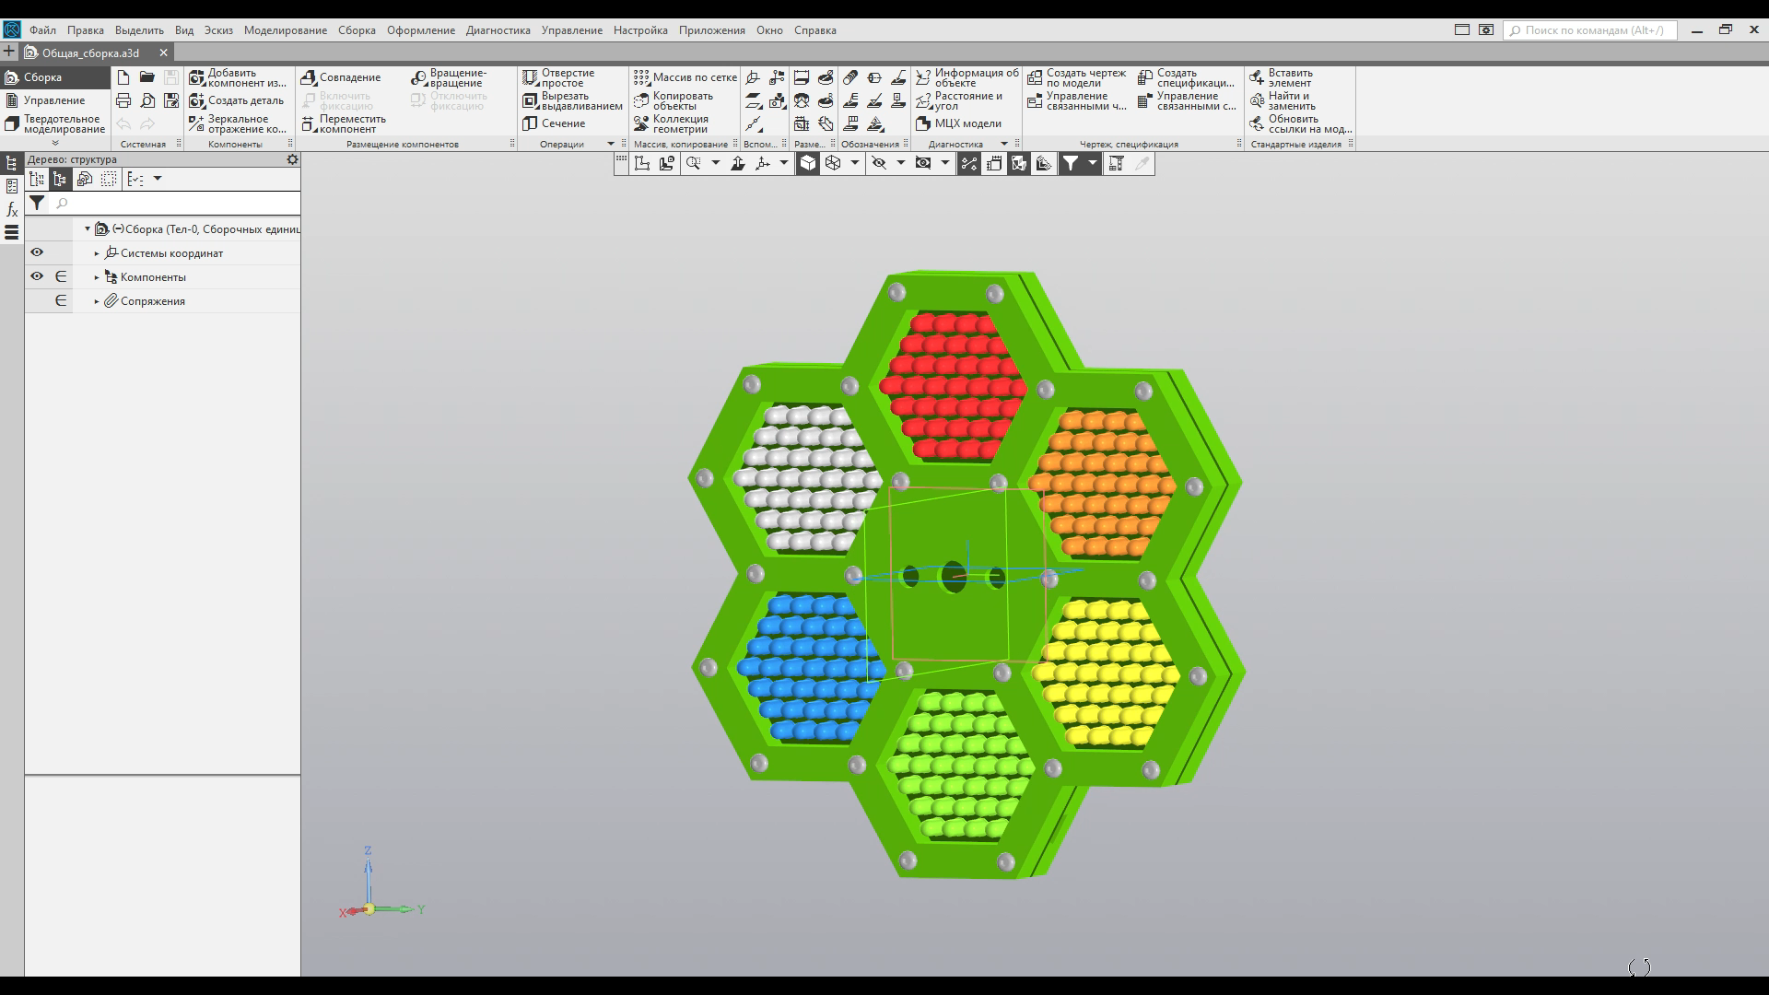Toggle visibility eye for Компоненты
1769x995 pixels.
(37, 276)
